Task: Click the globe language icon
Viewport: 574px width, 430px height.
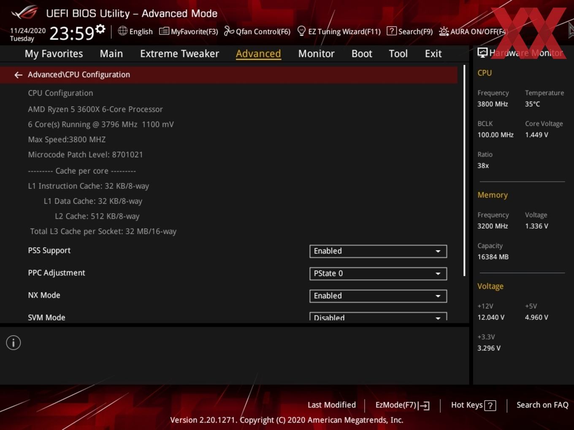Action: coord(122,31)
